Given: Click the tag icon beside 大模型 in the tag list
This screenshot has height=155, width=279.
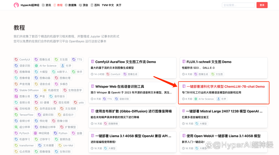Looking at the screenshot, I should click(x=36, y=72).
